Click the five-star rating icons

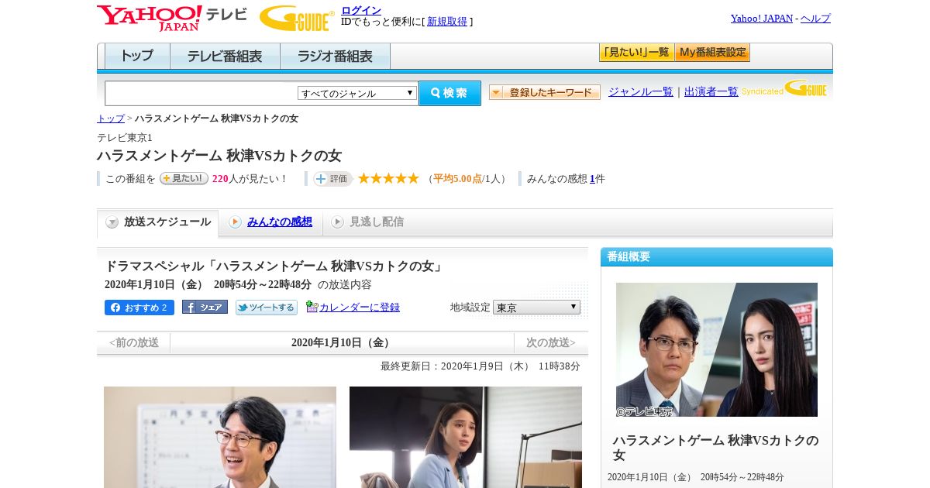tap(388, 178)
